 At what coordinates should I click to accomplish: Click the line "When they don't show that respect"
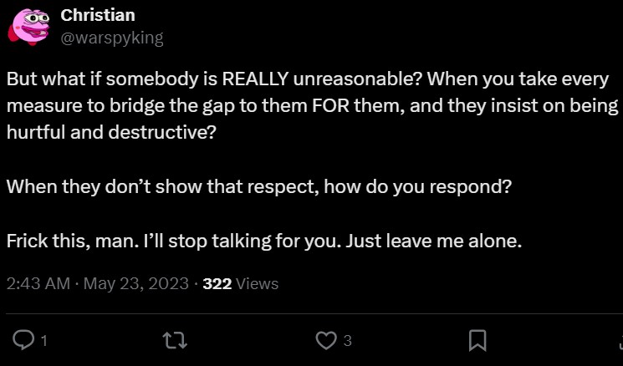(258, 186)
